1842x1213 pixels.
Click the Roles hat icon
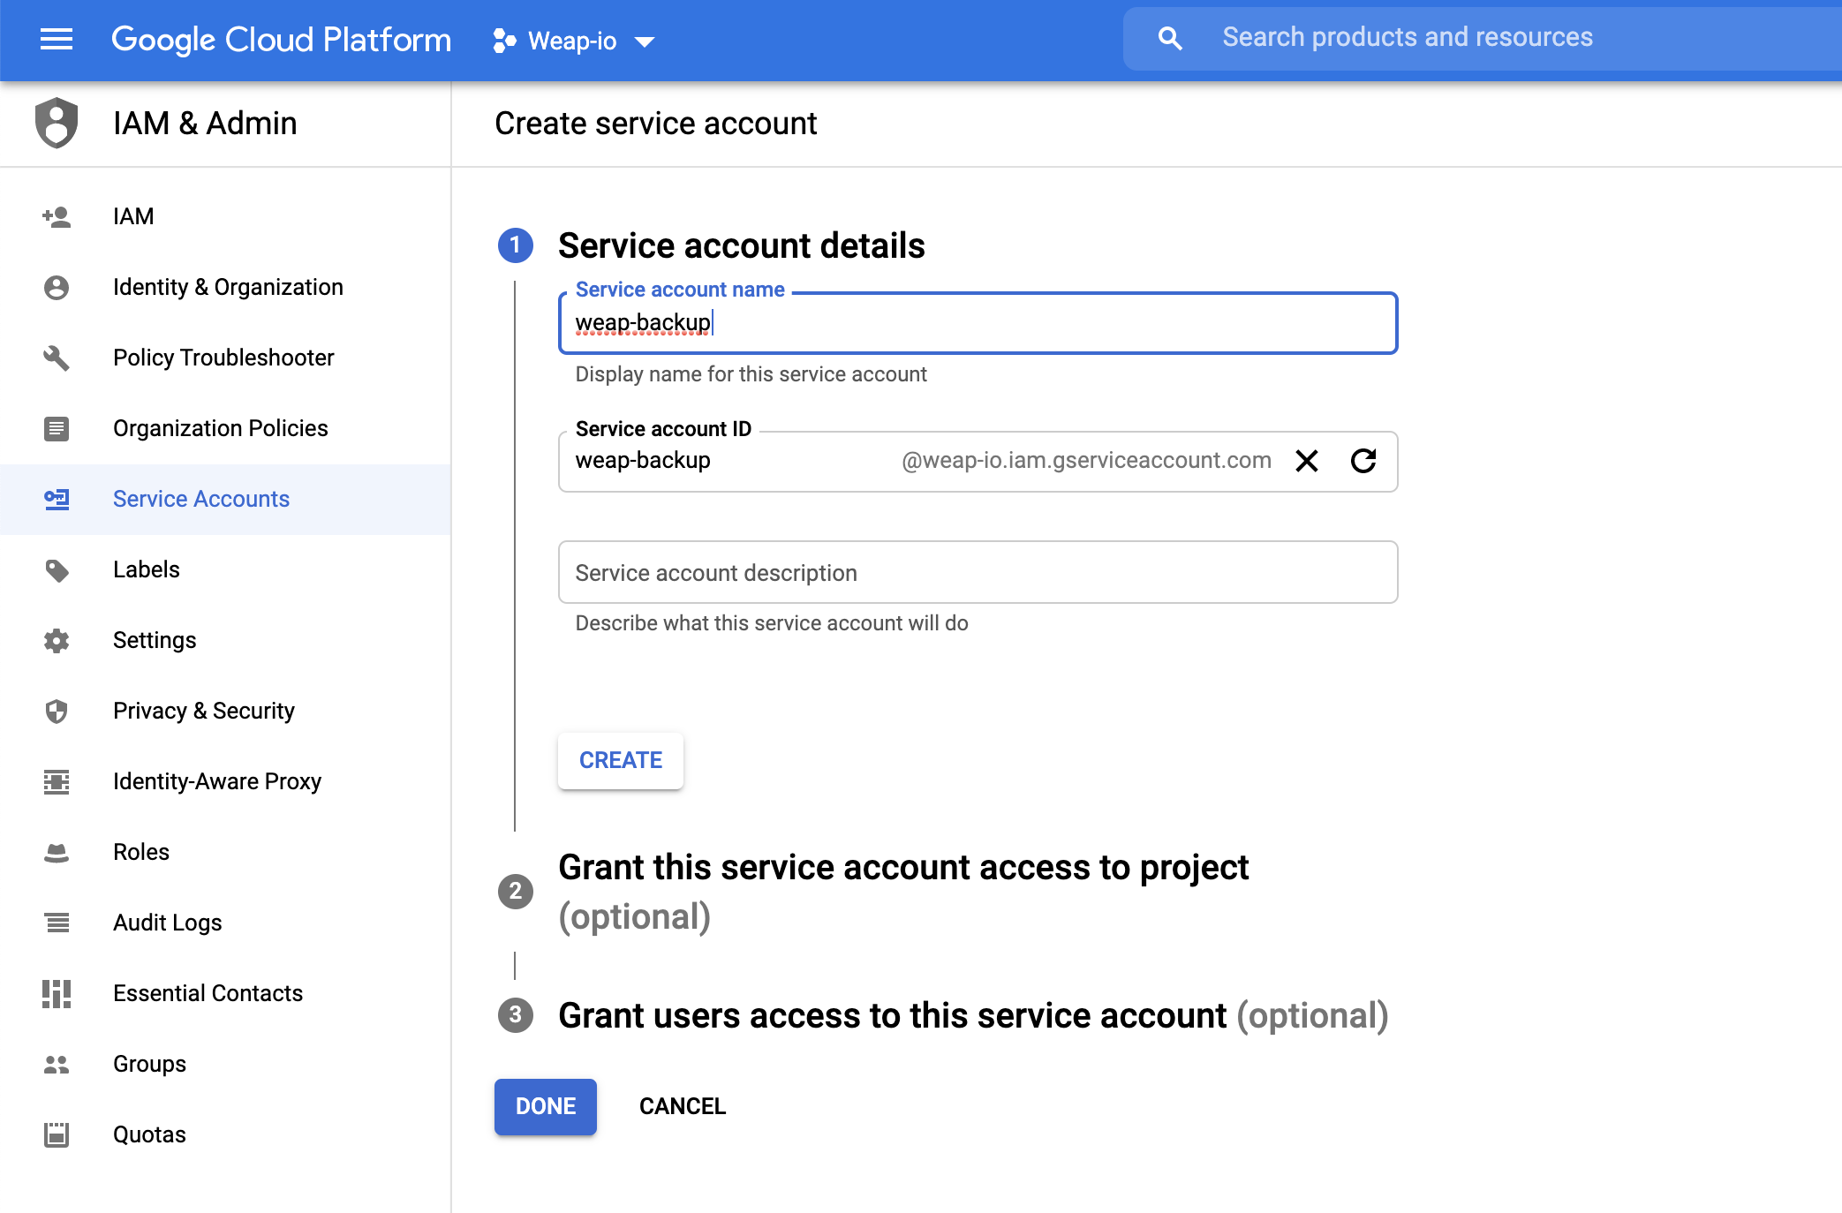coord(57,852)
